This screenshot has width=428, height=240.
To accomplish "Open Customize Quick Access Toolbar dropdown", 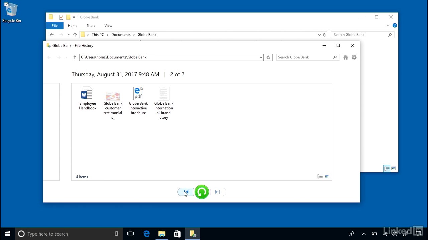I will coord(74,17).
